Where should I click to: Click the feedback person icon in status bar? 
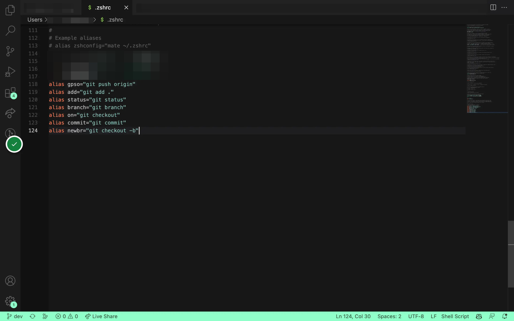492,316
